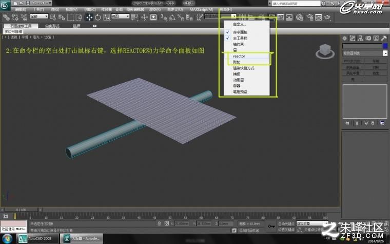Select the 石墨建模工具 ribbon tab
Screen dimensions: 390x244
point(21,26)
